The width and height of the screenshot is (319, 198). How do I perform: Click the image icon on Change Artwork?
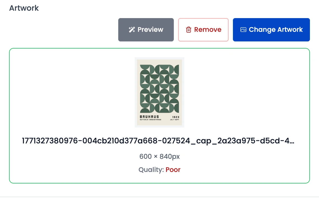(x=243, y=30)
